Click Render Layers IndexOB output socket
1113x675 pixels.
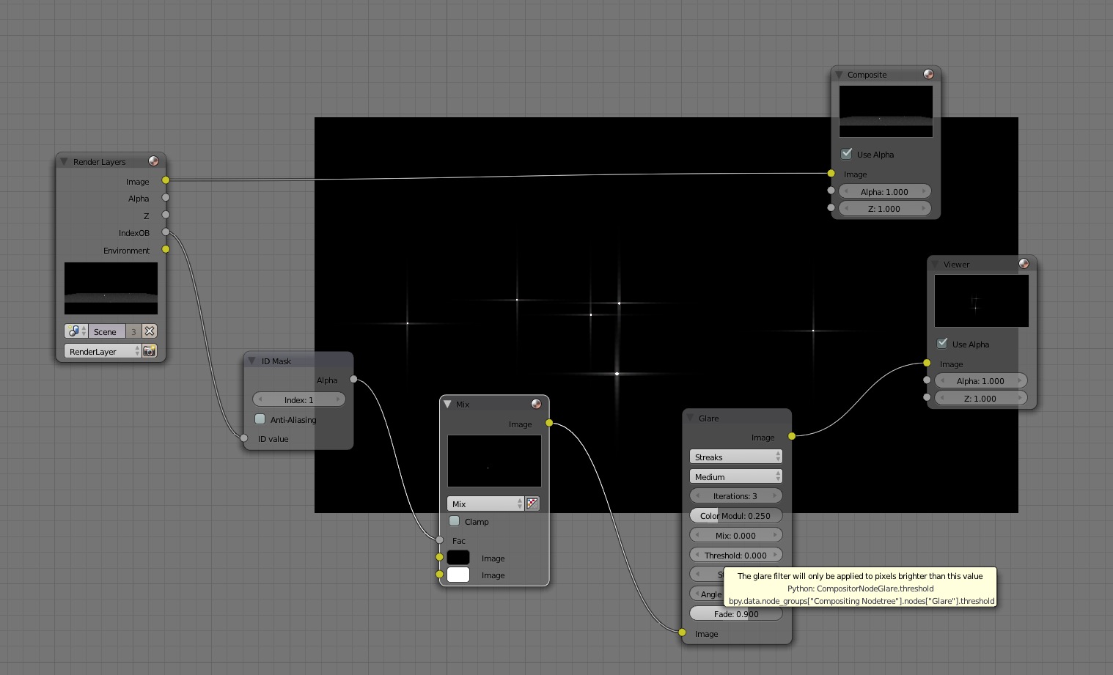(x=166, y=232)
